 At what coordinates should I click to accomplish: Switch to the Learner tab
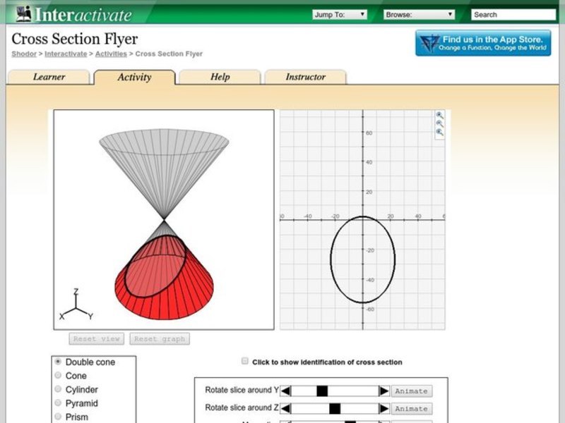[x=49, y=77]
